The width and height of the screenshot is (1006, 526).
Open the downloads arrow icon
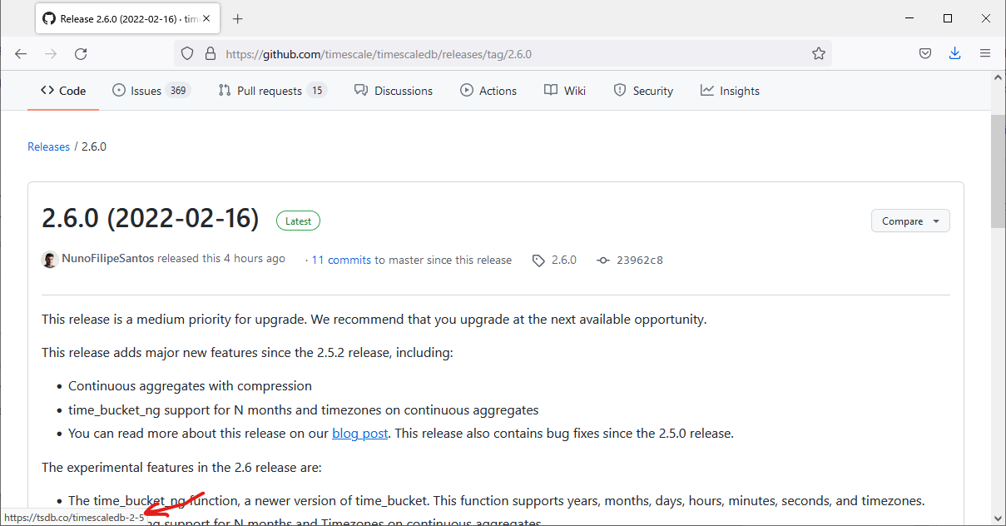point(954,53)
